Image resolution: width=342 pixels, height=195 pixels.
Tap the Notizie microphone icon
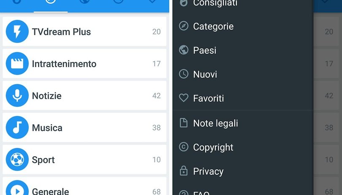pyautogui.click(x=17, y=95)
